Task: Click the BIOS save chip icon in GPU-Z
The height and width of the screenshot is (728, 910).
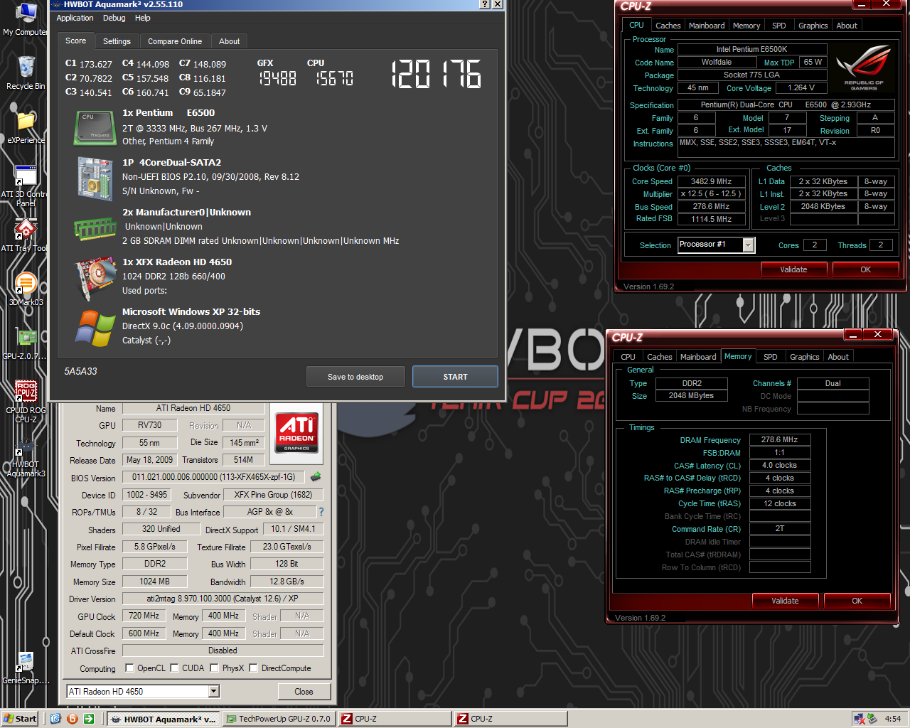Action: pyautogui.click(x=316, y=477)
